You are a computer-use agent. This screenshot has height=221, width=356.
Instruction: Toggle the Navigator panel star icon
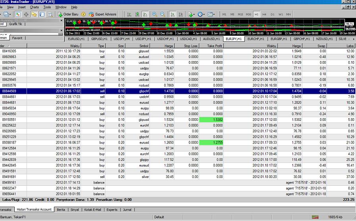tap(34, 14)
